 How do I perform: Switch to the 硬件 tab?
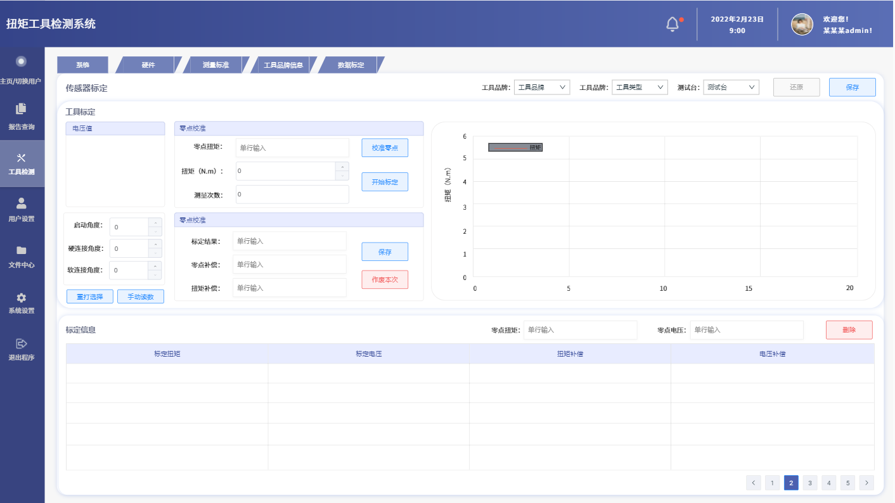[x=148, y=65]
